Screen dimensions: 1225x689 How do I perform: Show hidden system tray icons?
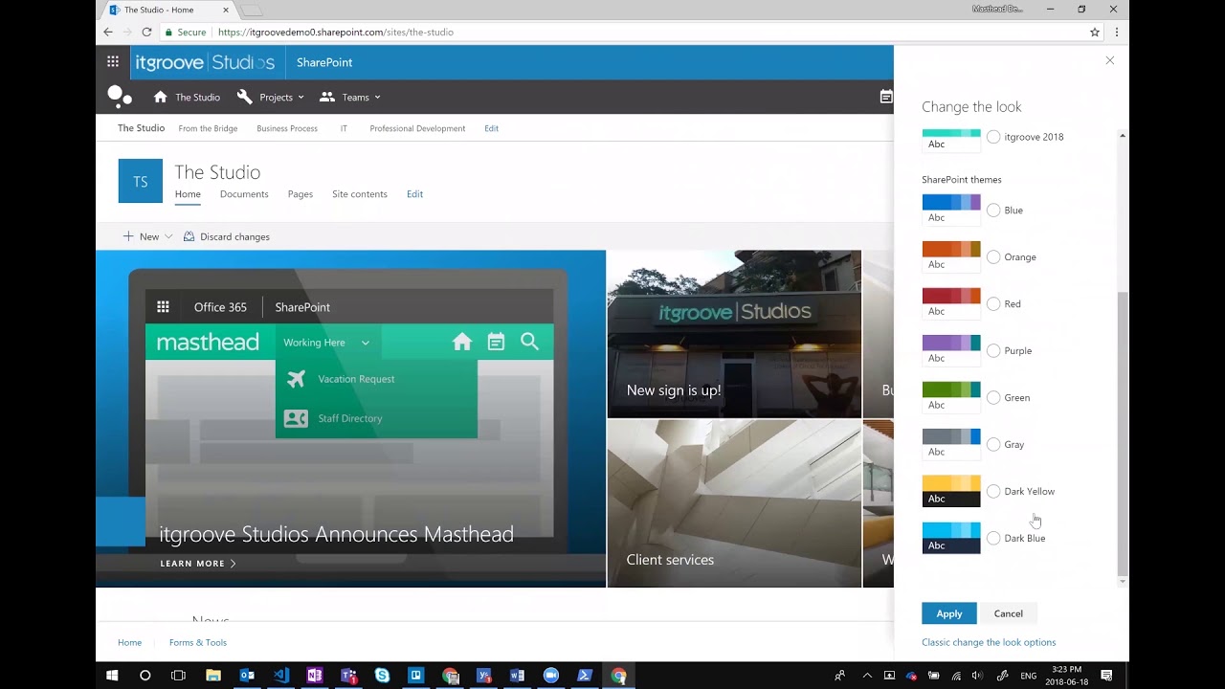pos(867,676)
